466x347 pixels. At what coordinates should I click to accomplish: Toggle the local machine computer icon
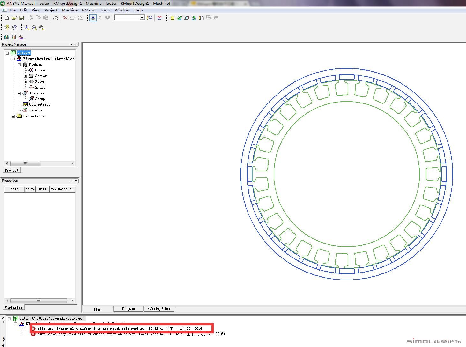pos(93,18)
